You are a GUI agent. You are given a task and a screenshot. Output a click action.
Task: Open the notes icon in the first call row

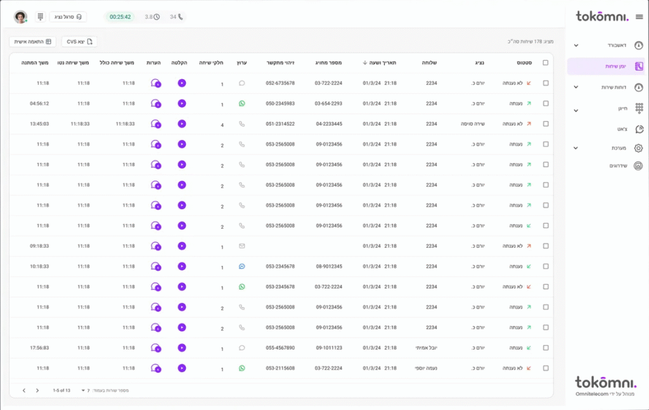click(155, 83)
